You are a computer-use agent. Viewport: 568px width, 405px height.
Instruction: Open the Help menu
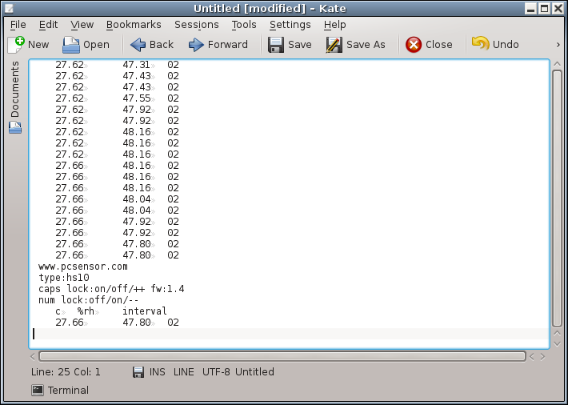pos(334,25)
